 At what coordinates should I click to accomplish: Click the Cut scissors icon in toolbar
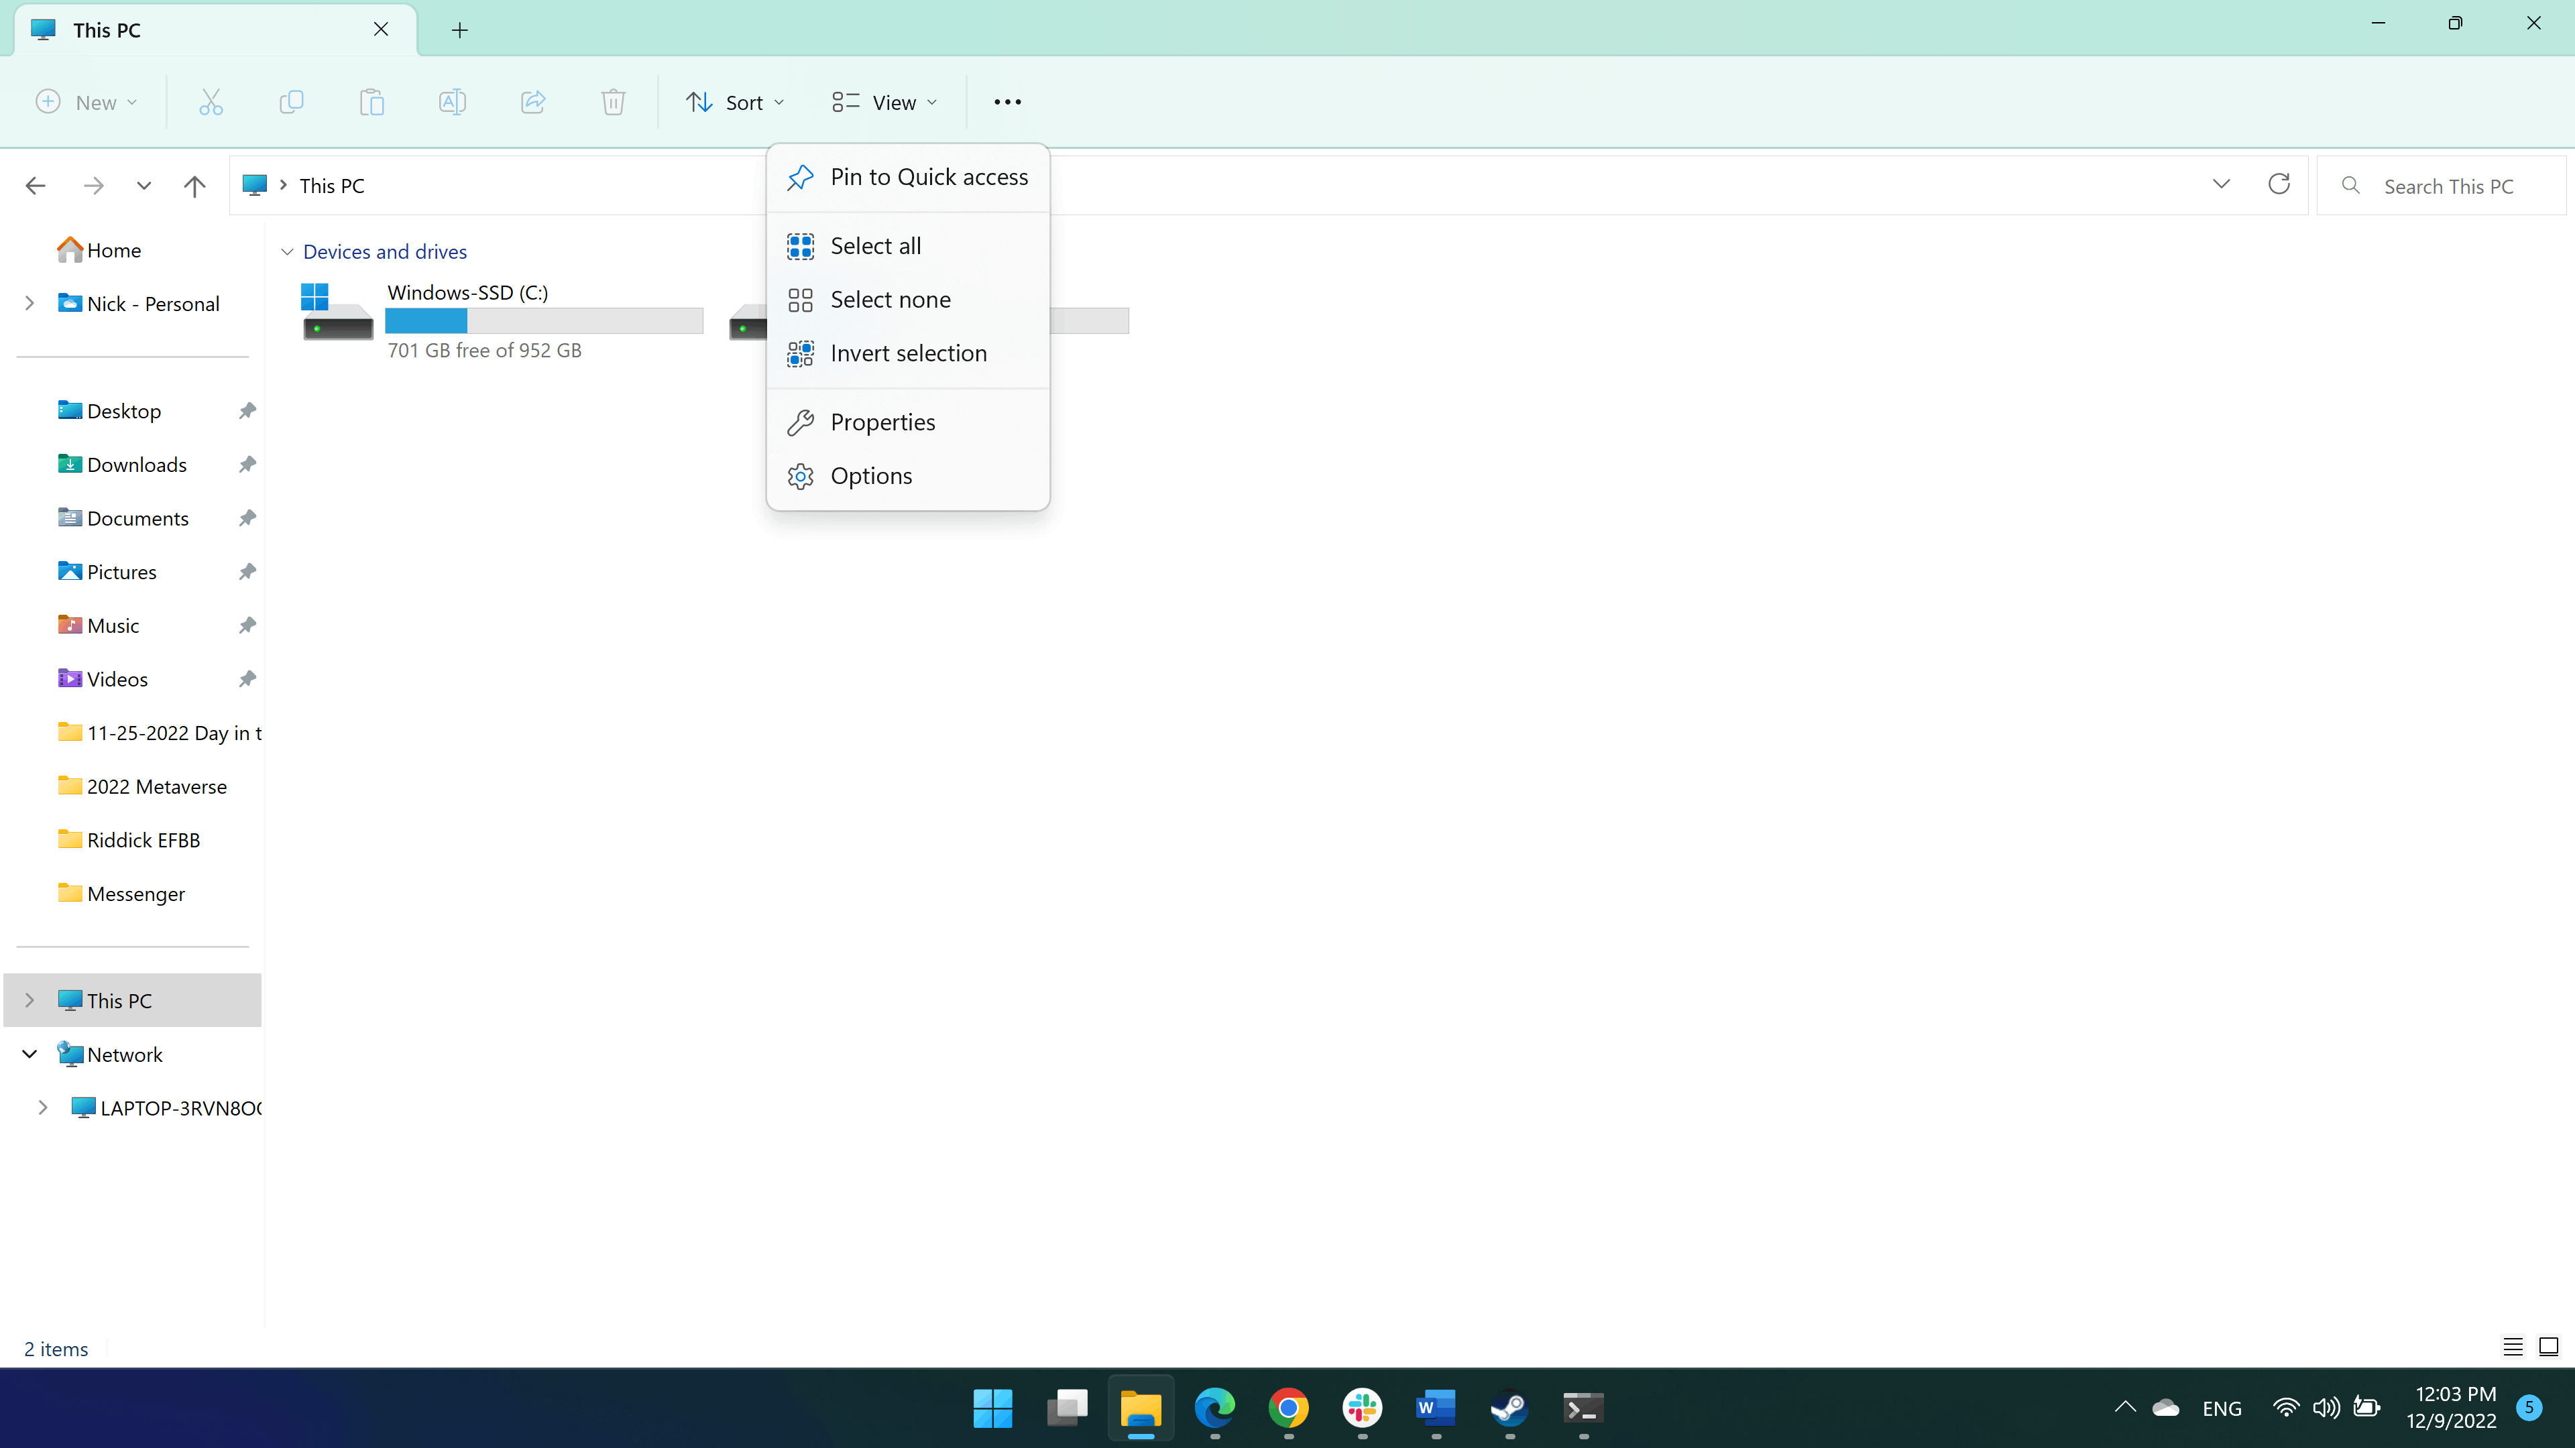(x=211, y=102)
